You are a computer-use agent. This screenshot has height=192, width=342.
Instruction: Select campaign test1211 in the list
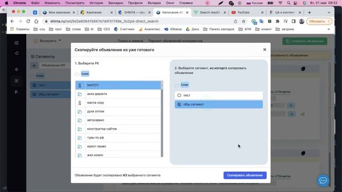pos(118,85)
